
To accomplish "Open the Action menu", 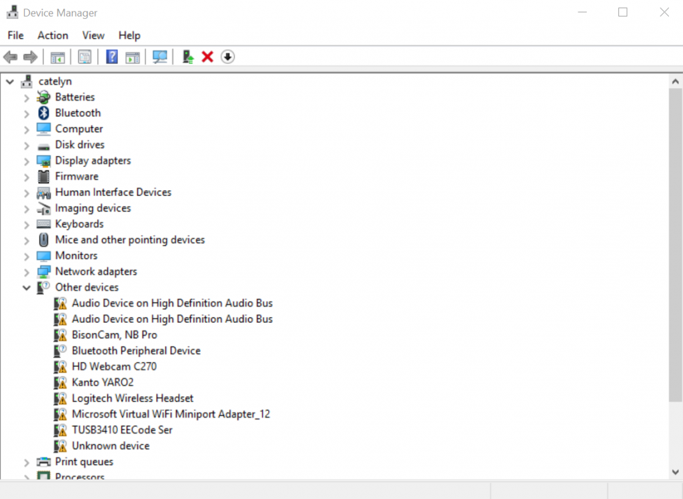I will (53, 35).
